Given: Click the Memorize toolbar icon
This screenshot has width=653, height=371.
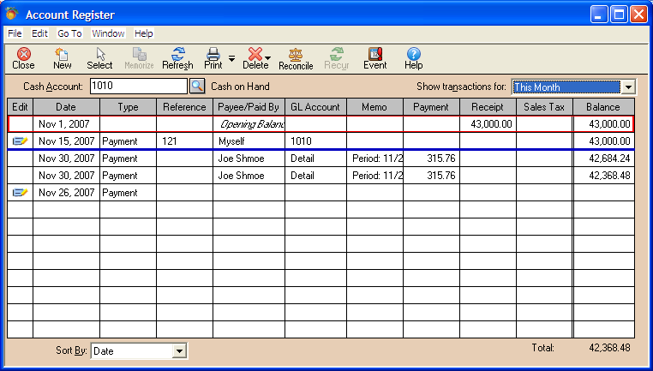Looking at the screenshot, I should pos(139,58).
